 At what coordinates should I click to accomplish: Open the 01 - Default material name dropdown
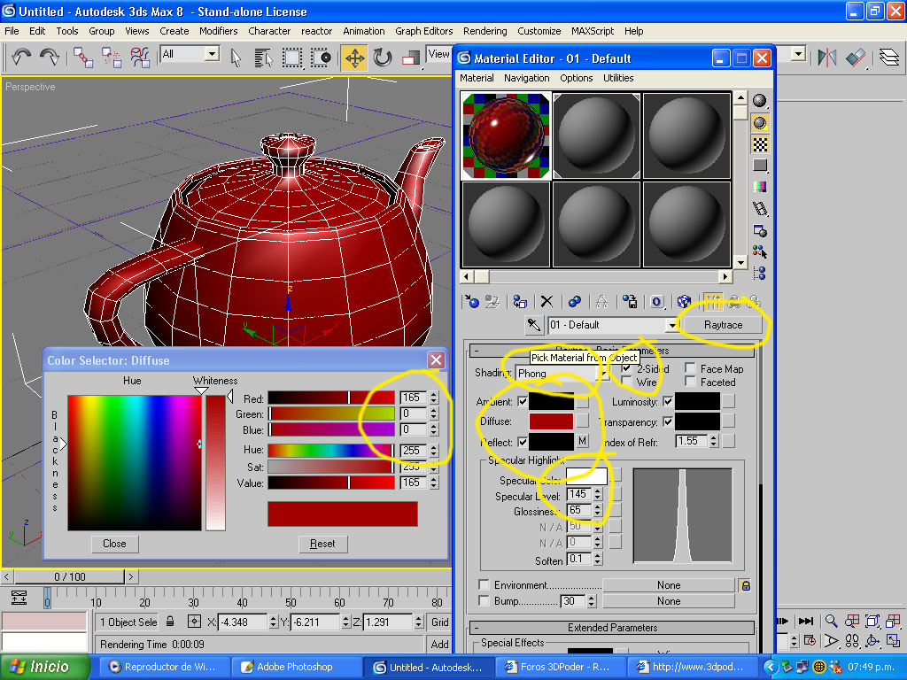pos(671,325)
